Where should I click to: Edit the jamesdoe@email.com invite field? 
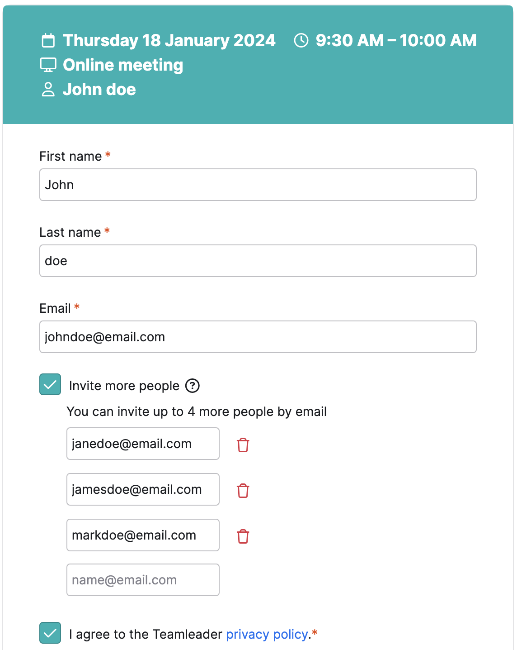(x=143, y=489)
